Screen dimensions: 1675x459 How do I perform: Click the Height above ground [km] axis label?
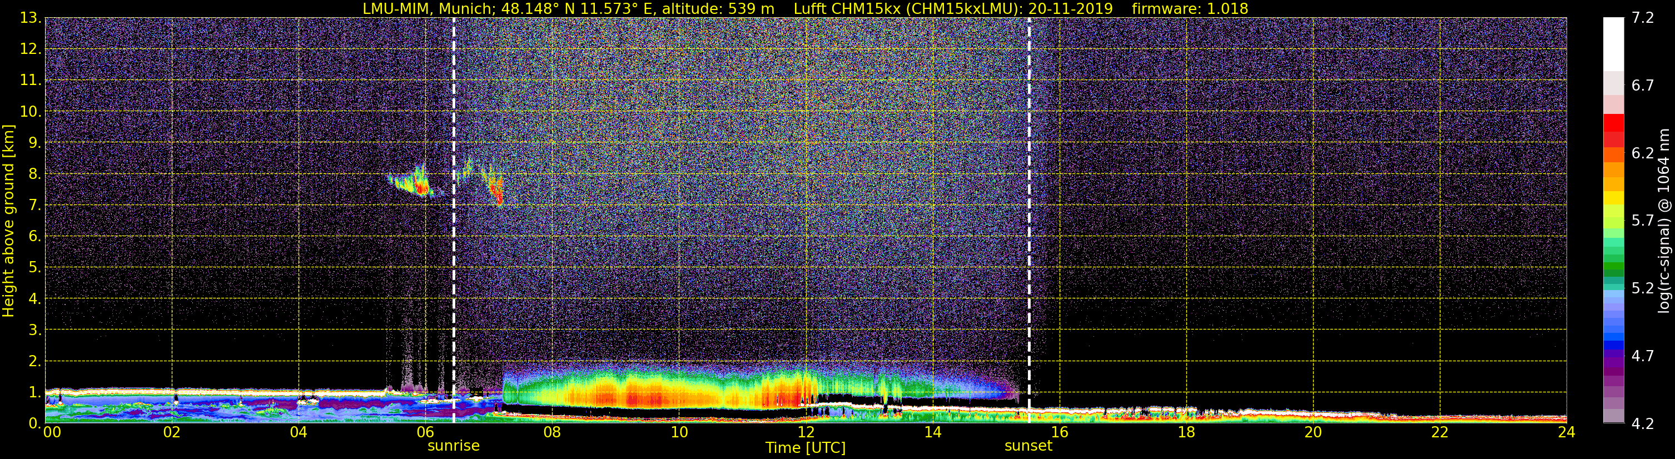point(8,221)
